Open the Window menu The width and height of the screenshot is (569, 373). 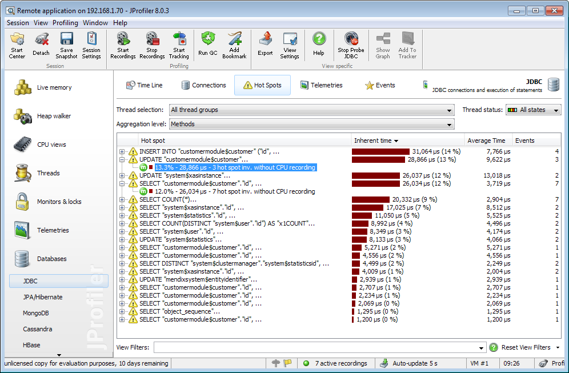point(95,23)
